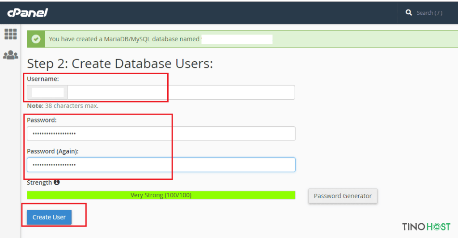
Task: Click the Password input field
Action: coord(161,133)
